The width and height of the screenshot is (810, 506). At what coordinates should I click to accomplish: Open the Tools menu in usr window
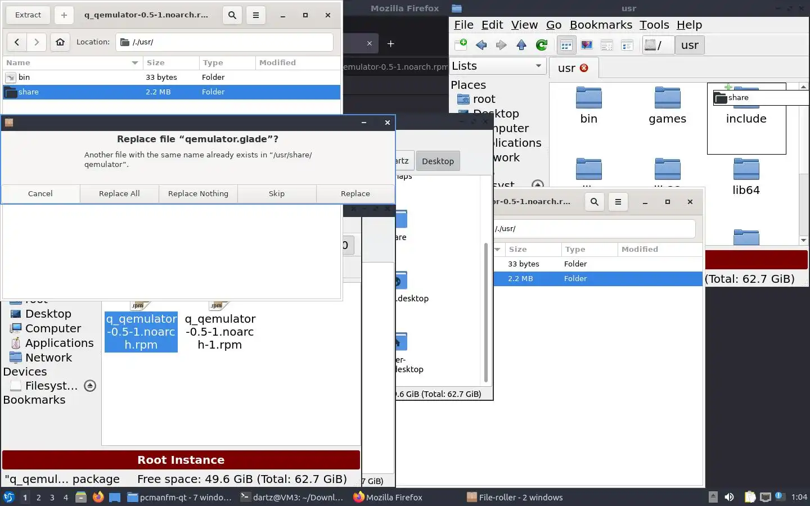pyautogui.click(x=654, y=25)
